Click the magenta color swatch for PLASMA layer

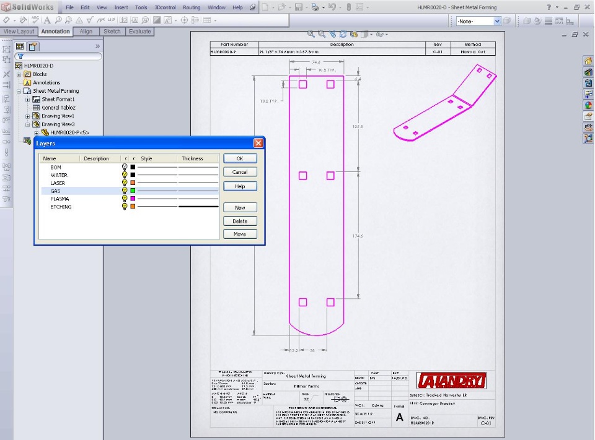[x=133, y=199]
